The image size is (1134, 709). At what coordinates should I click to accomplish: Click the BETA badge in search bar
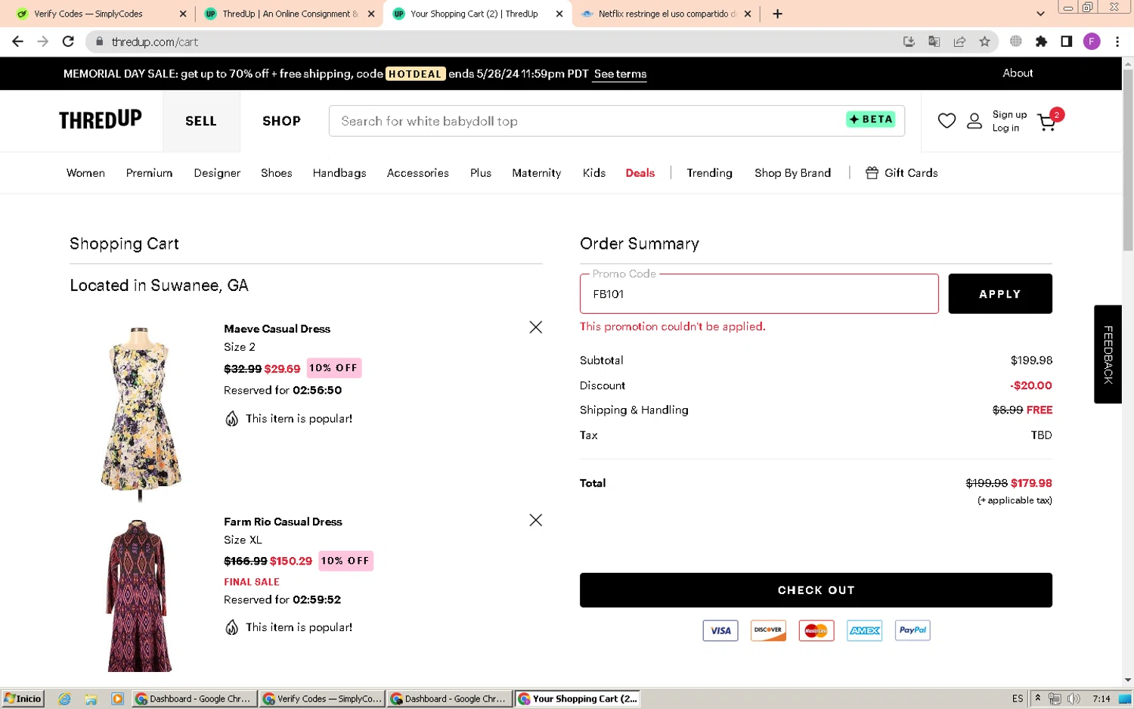(x=870, y=119)
